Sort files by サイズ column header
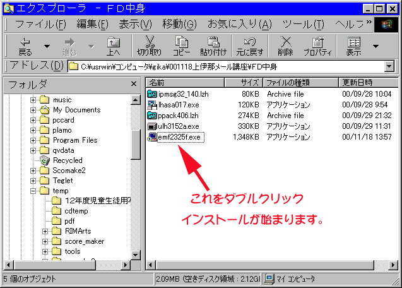Viewport: 402px width, 288px height. click(x=244, y=83)
